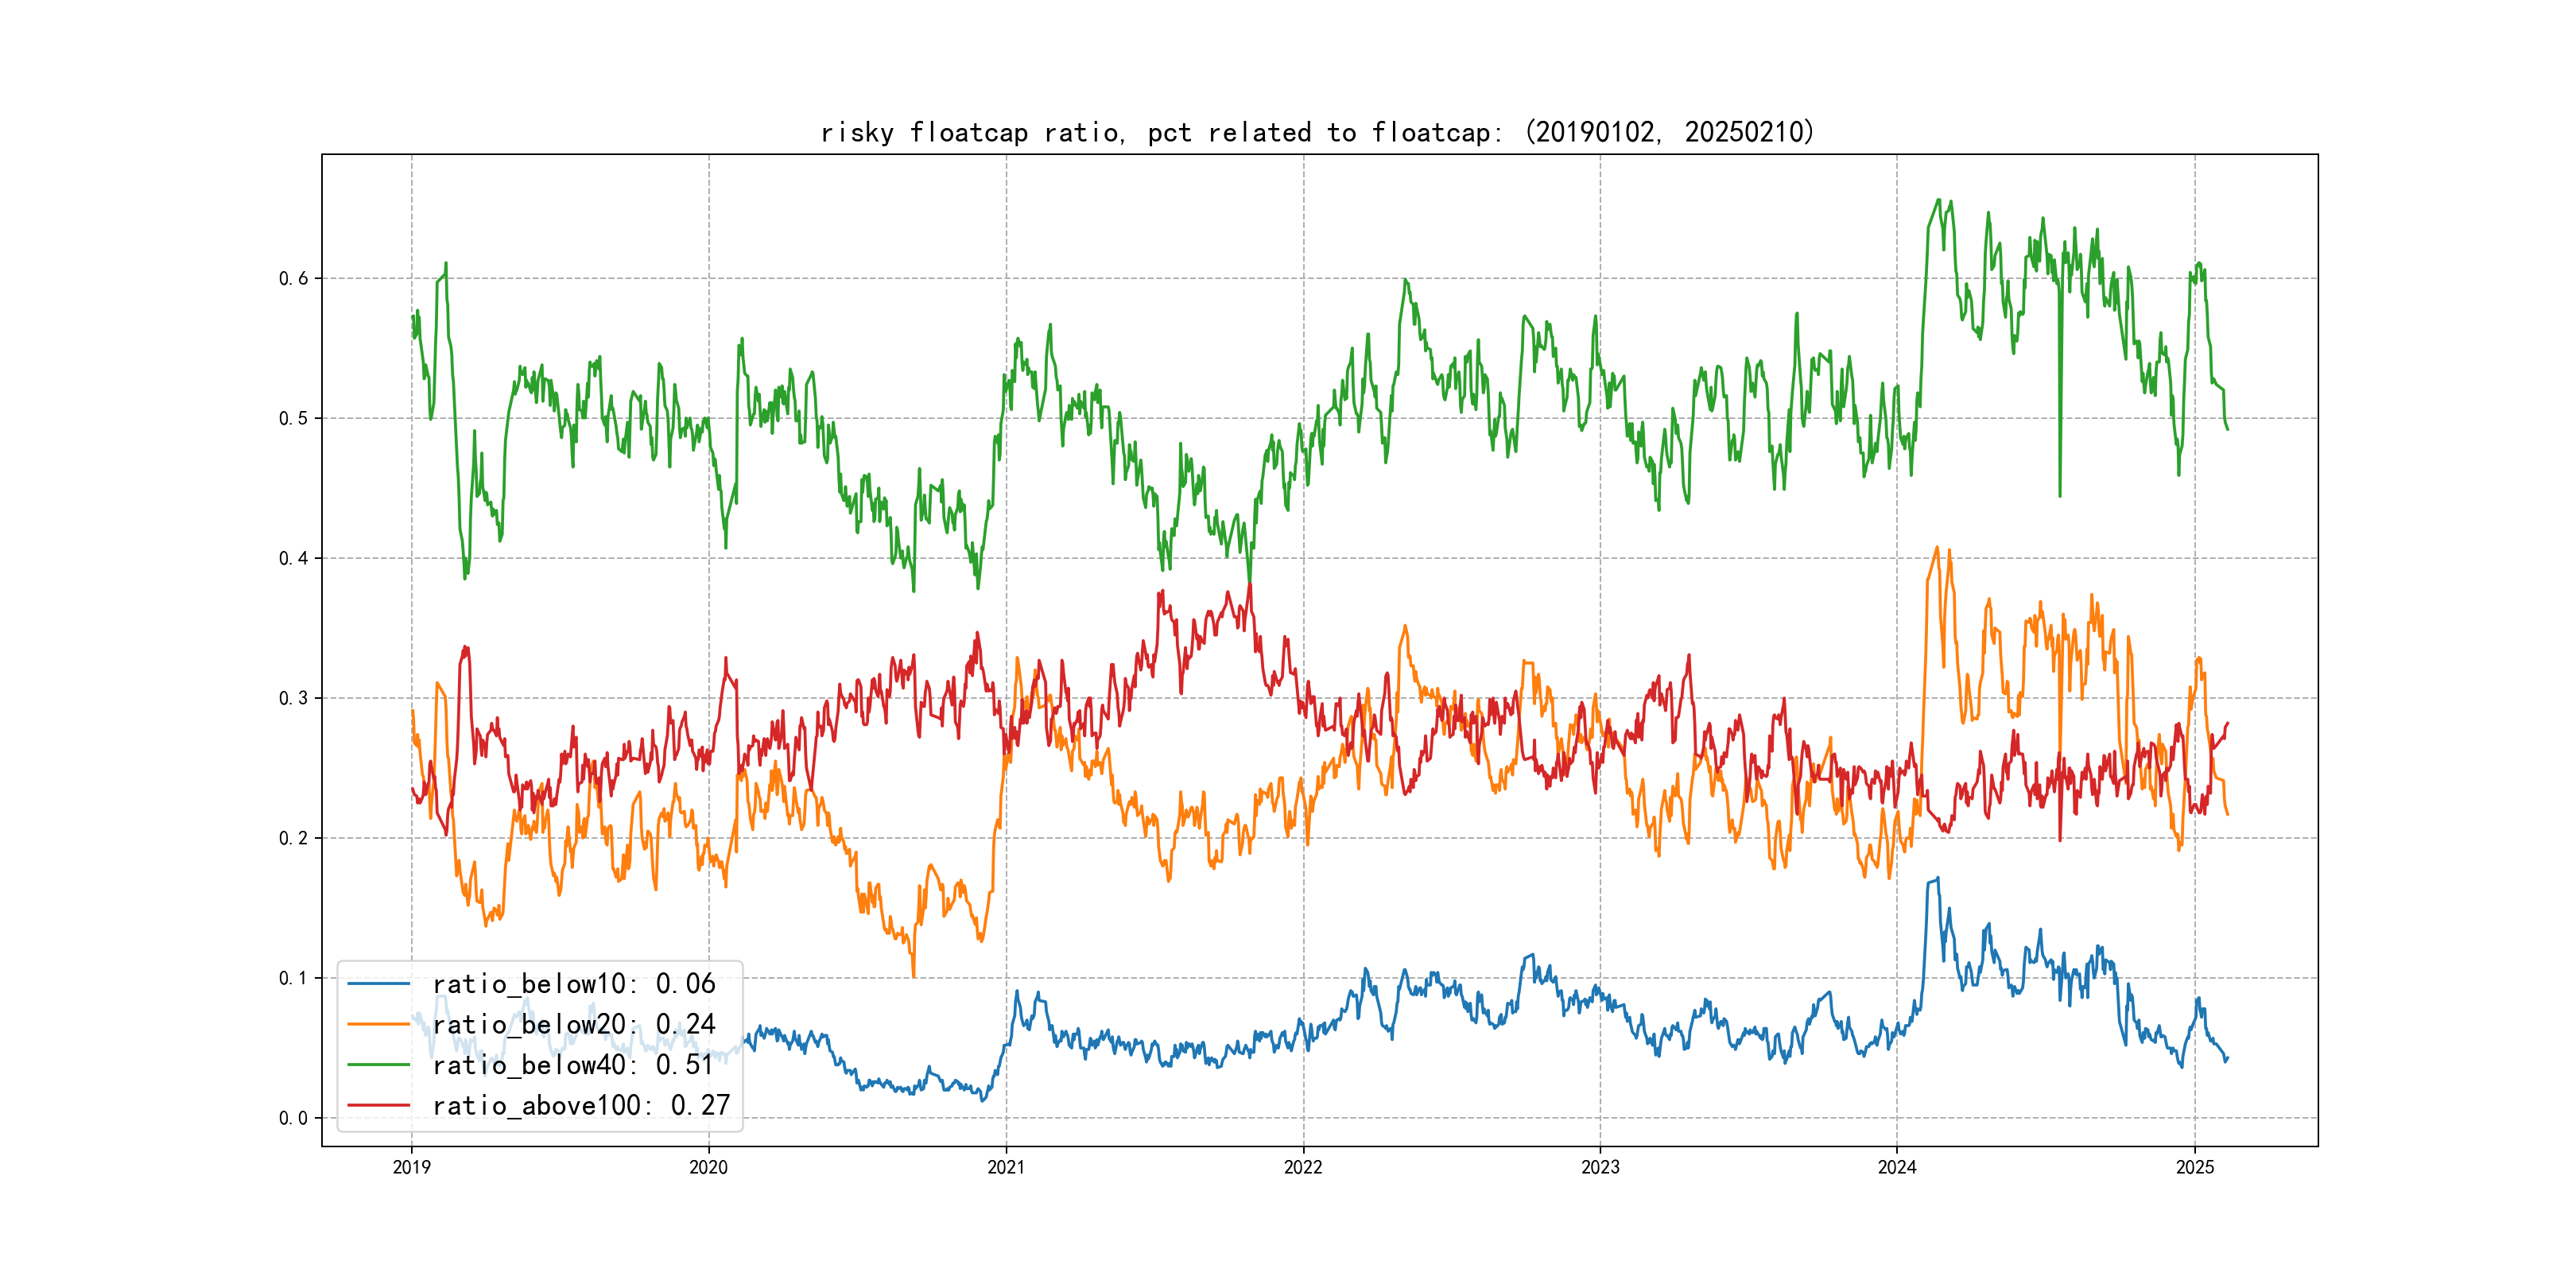Click the 2025 x-axis tick label
Viewport: 2576px width, 1288px height.
coord(2195,1167)
